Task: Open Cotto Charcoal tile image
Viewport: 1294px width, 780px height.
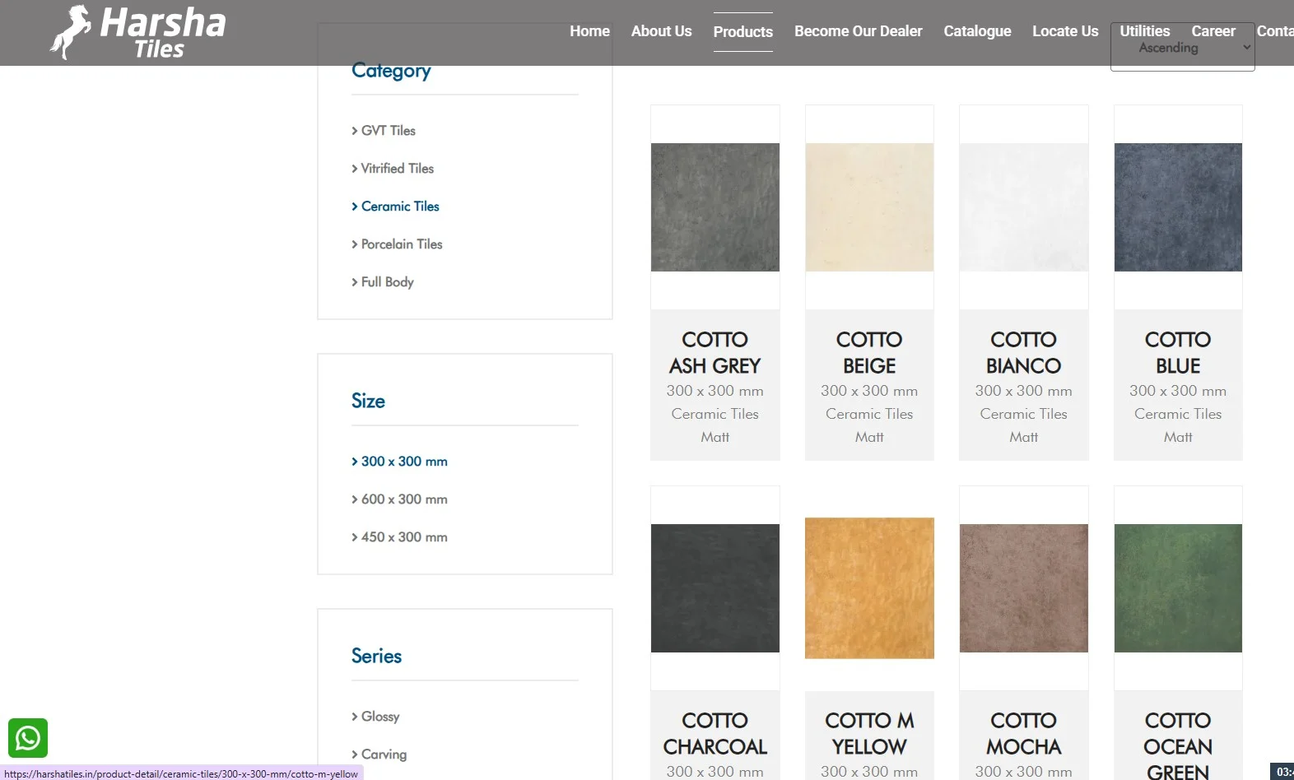Action: 714,588
